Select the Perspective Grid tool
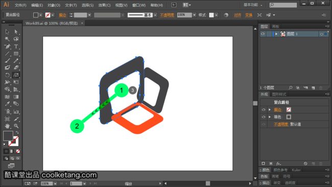Image resolution: width=332 pixels, height=187 pixels. 16,89
